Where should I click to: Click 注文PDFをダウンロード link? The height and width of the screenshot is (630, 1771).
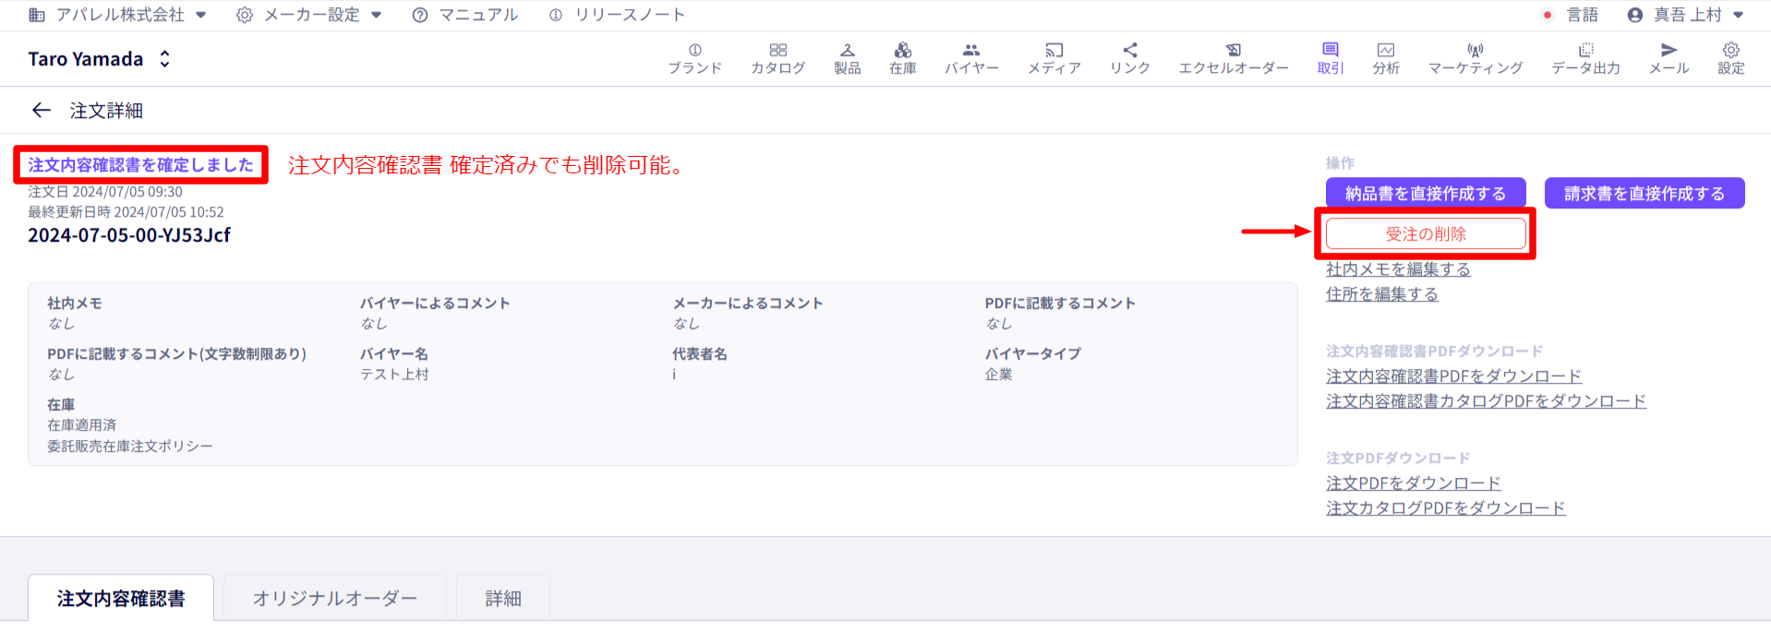[x=1413, y=483]
